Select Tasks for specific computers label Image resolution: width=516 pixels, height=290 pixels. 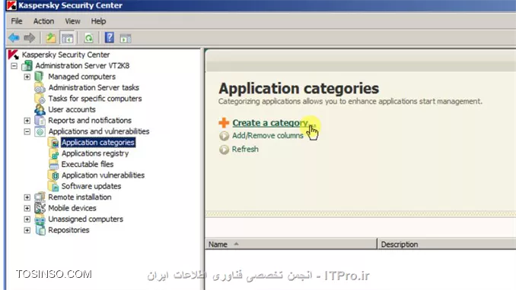[95, 99]
